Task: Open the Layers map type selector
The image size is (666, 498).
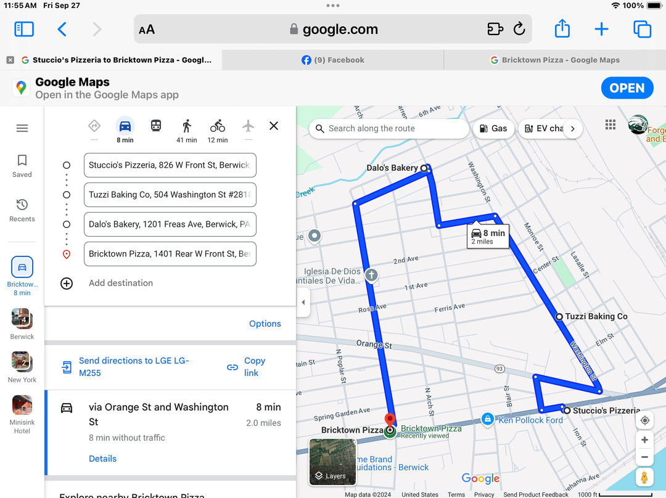Action: (332, 462)
